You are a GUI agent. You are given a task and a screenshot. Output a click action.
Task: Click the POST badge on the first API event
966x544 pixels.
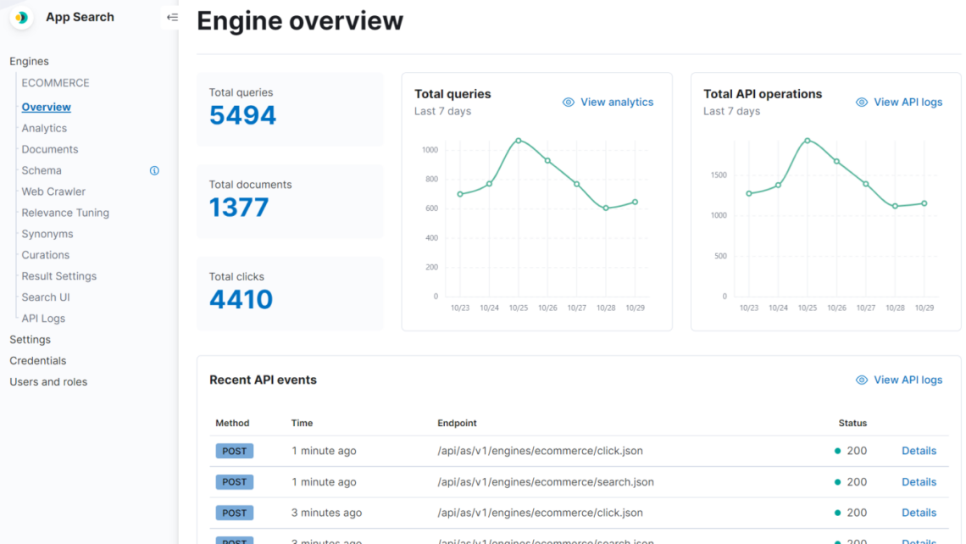234,451
